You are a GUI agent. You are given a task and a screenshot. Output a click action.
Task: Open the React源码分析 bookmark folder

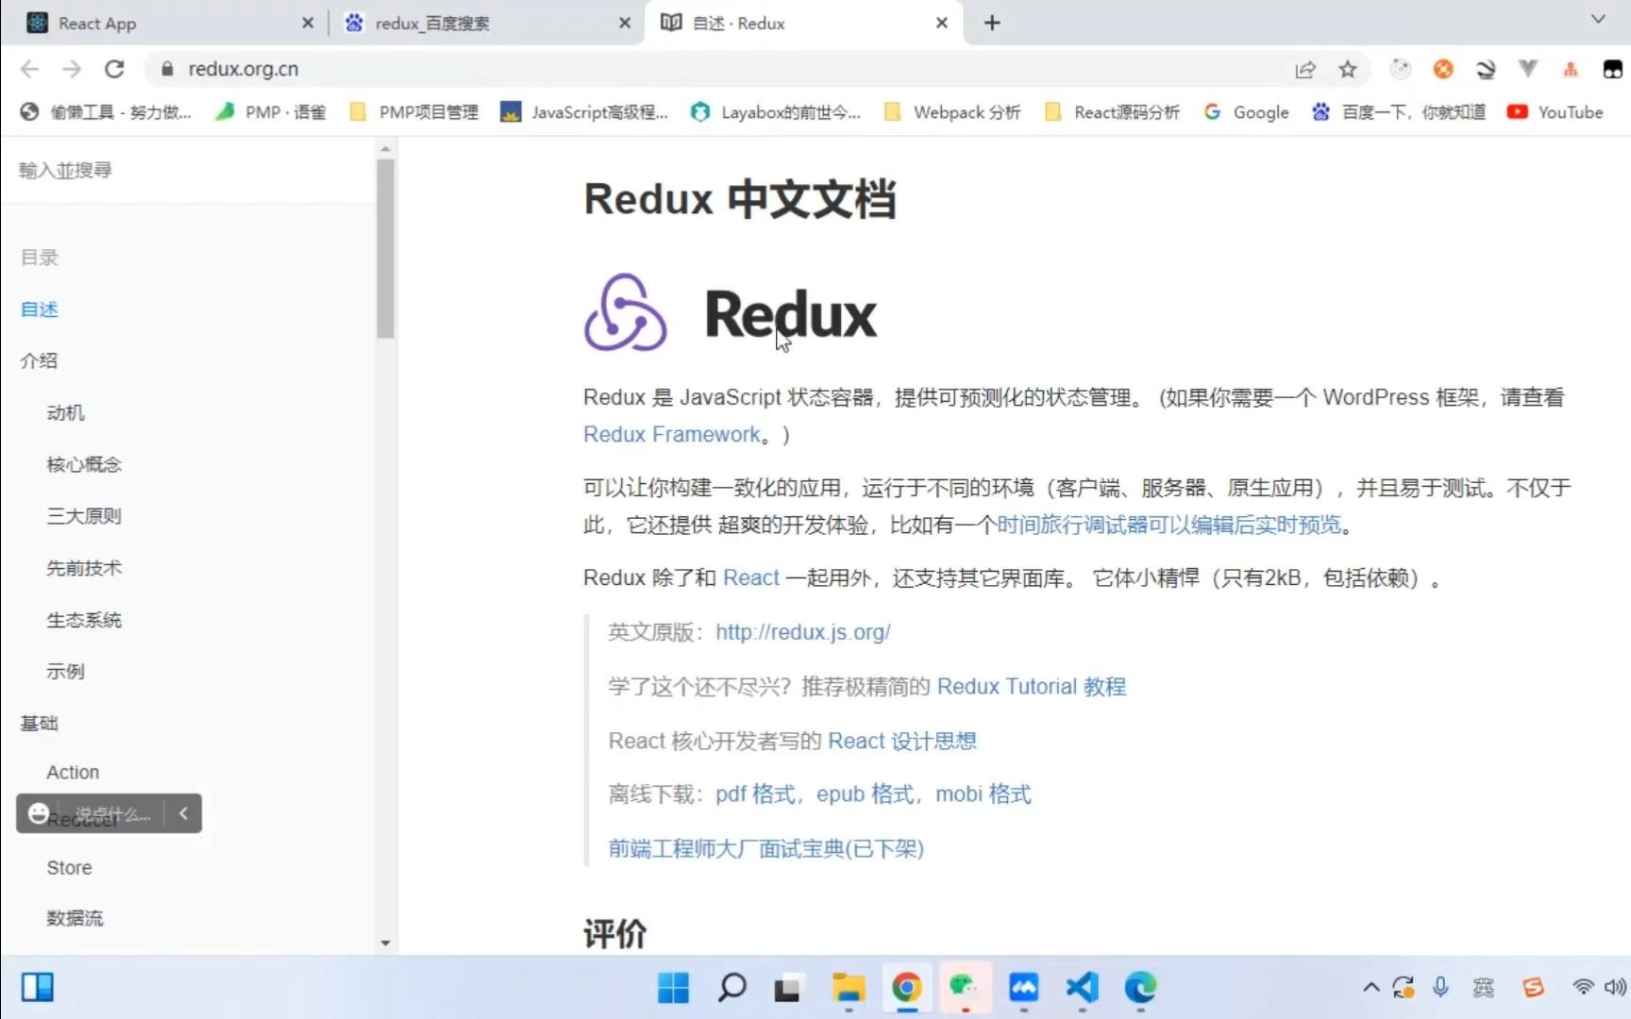1112,112
